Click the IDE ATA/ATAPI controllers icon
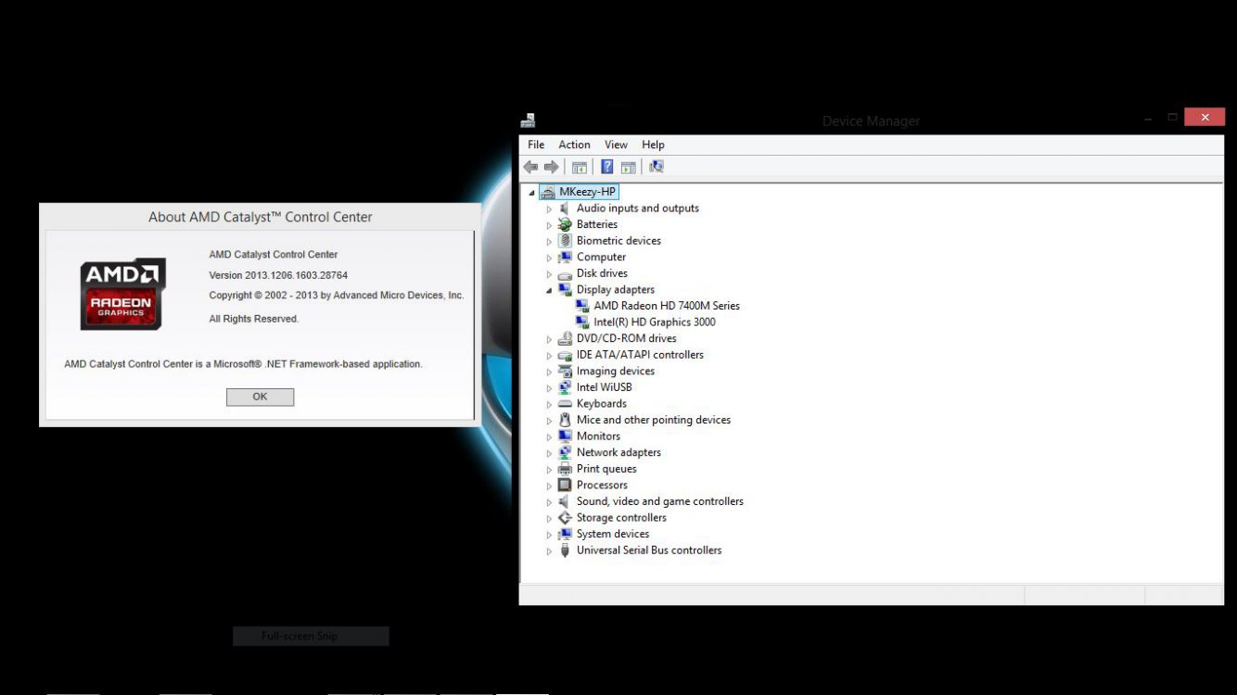 coord(565,355)
